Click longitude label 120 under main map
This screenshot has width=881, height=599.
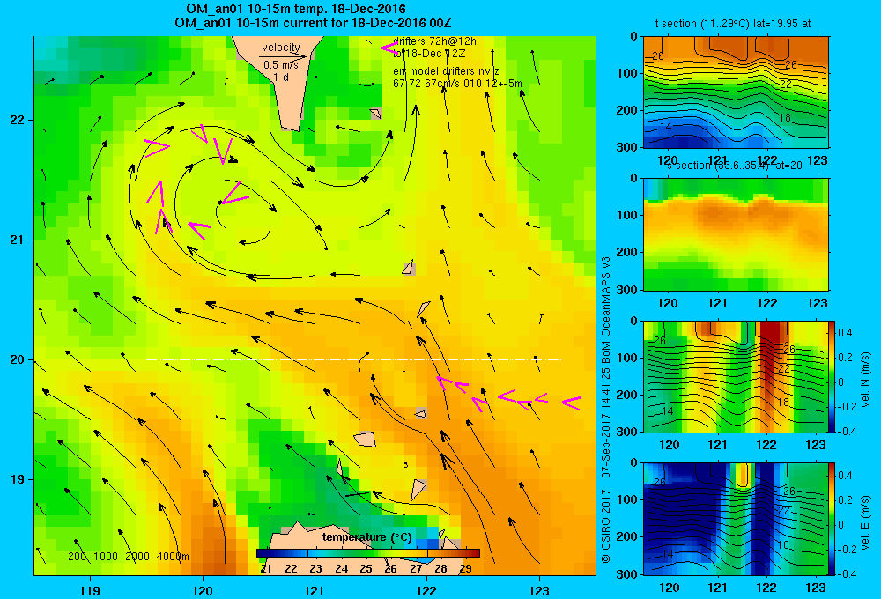(203, 590)
